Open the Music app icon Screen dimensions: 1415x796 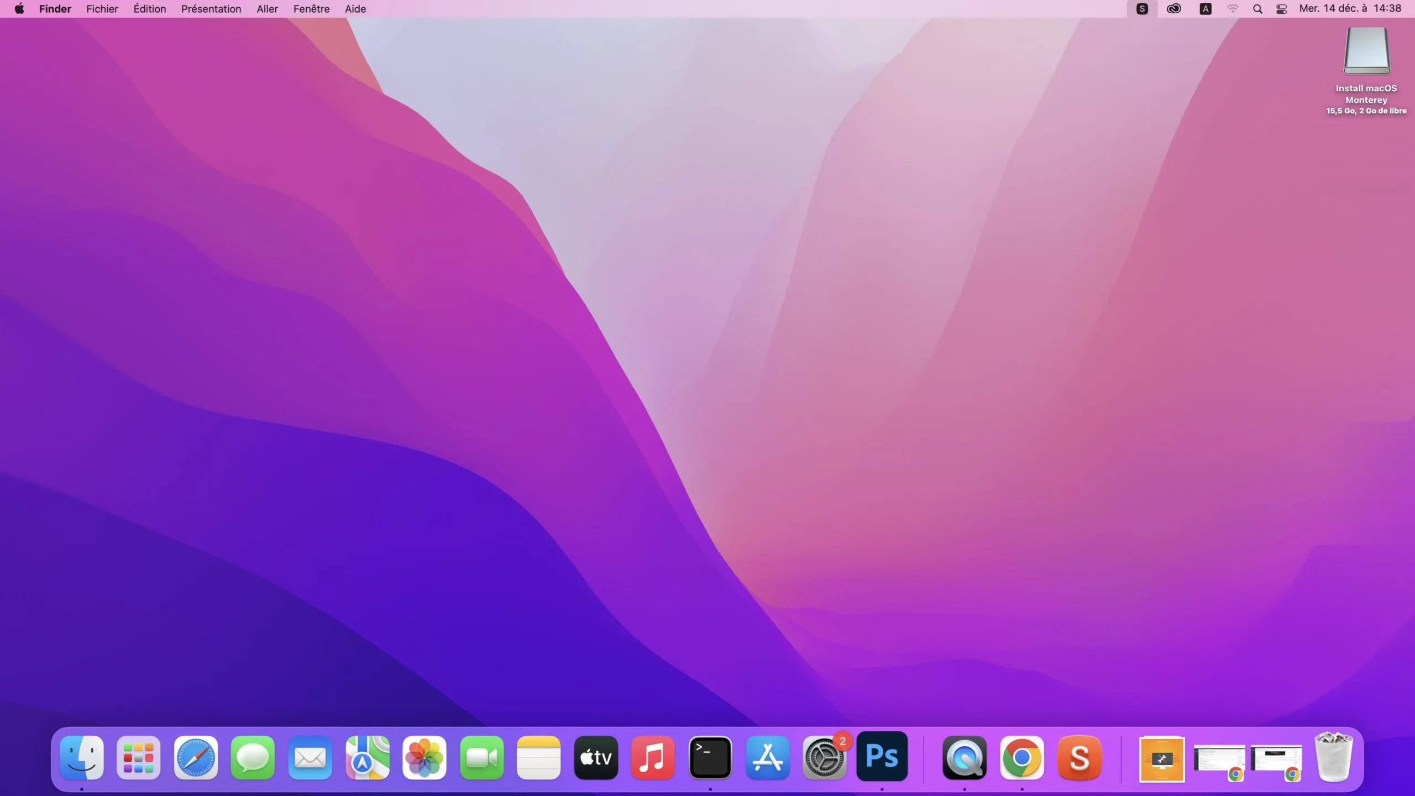pos(653,758)
